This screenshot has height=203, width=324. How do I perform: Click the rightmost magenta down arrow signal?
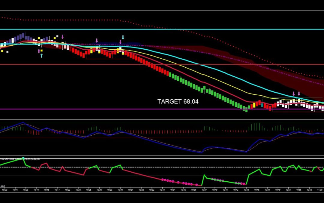pos(299,94)
